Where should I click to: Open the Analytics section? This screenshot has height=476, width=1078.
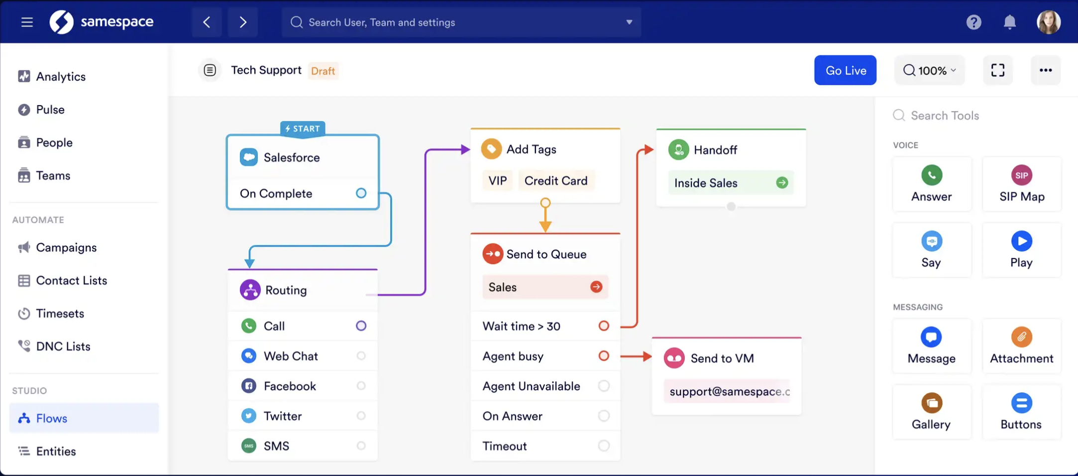click(x=61, y=76)
